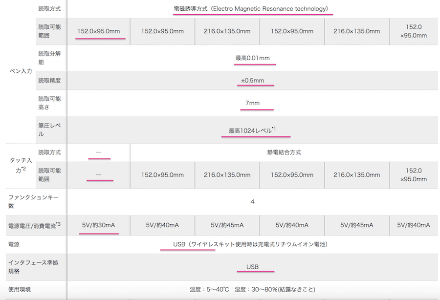Click the 電源電圧/消費電流 row label
Screen dimensions: 440x300
pyautogui.click(x=34, y=225)
